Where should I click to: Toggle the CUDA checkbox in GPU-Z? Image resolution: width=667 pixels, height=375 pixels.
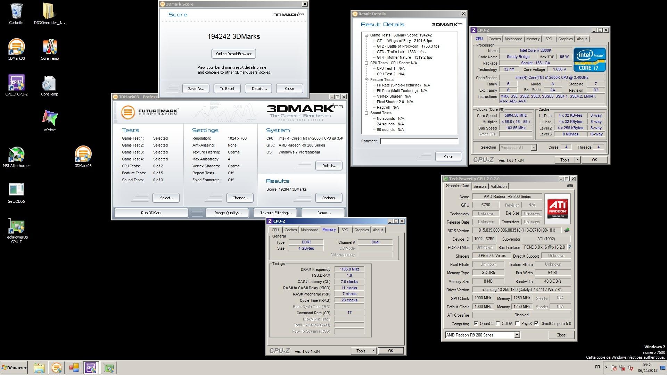point(498,323)
